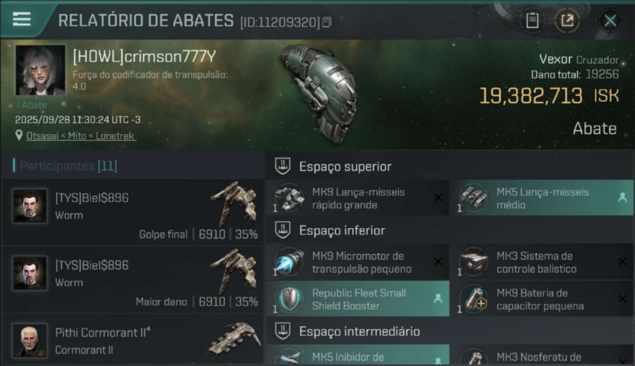Collapse the Espaço intermediário section
The height and width of the screenshot is (366, 635).
(450, 331)
